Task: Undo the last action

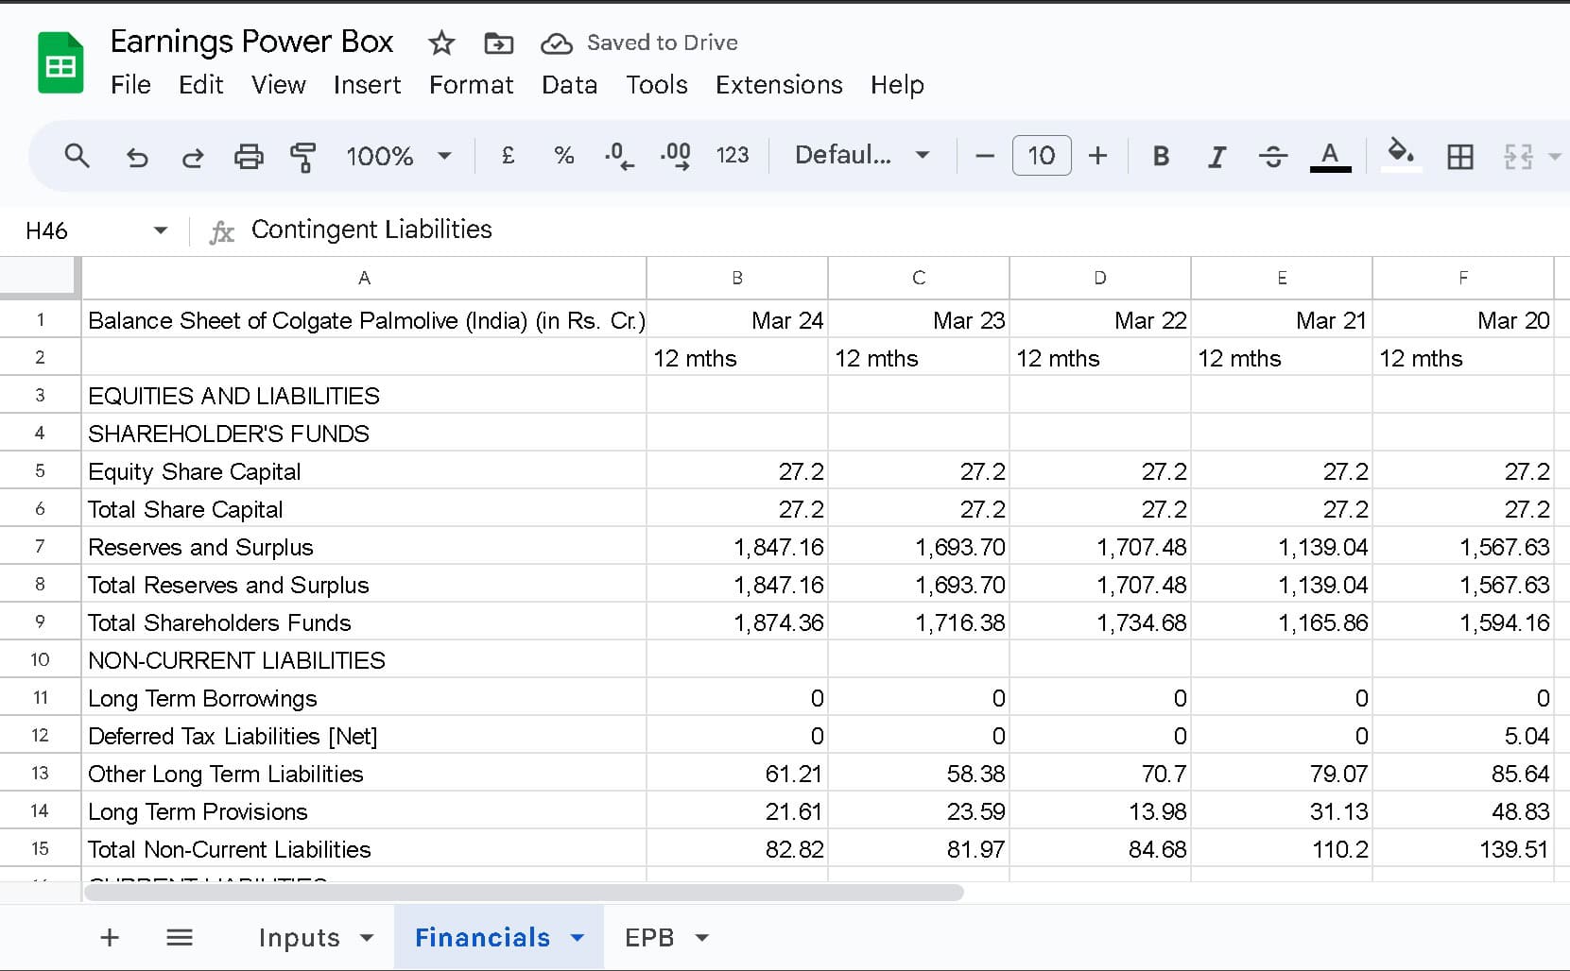Action: click(x=137, y=156)
